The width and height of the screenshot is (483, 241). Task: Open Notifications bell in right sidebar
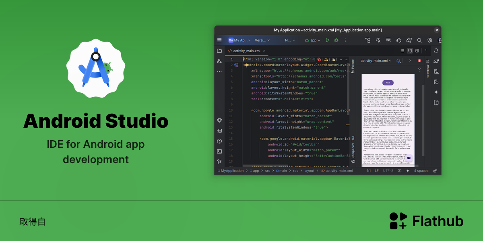pyautogui.click(x=436, y=51)
